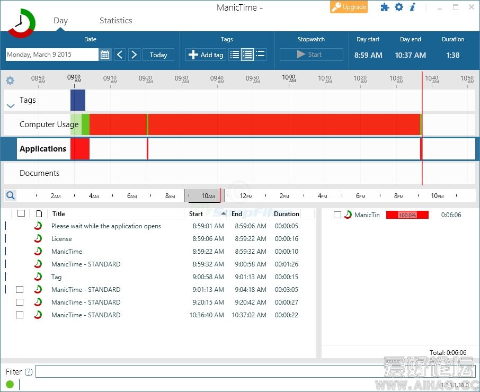Click the Add tag button
This screenshot has height=392, width=480.
click(206, 55)
